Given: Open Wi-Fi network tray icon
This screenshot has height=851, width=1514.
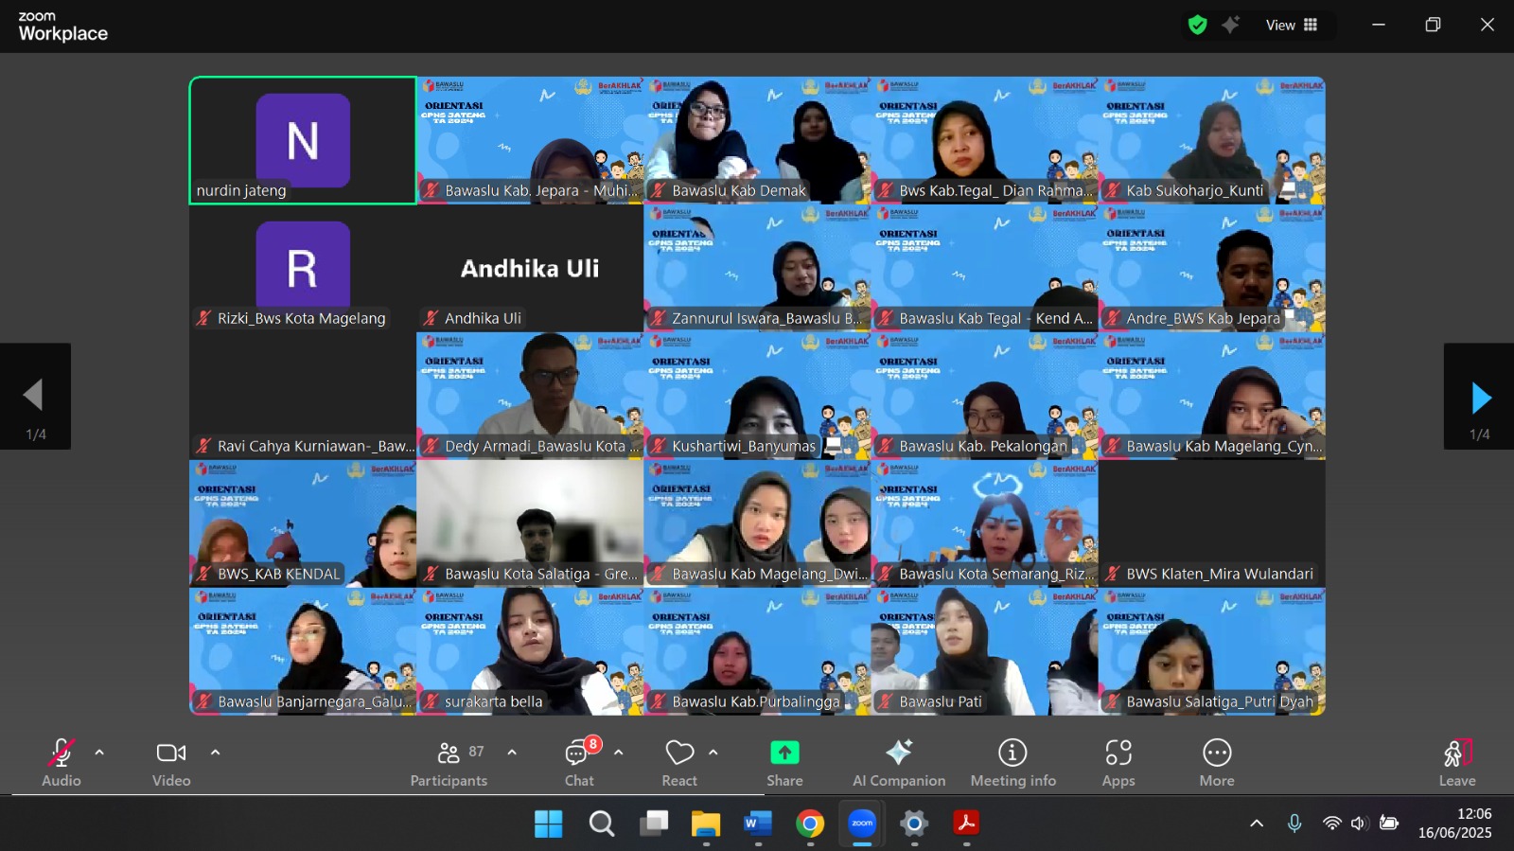Looking at the screenshot, I should (1332, 824).
